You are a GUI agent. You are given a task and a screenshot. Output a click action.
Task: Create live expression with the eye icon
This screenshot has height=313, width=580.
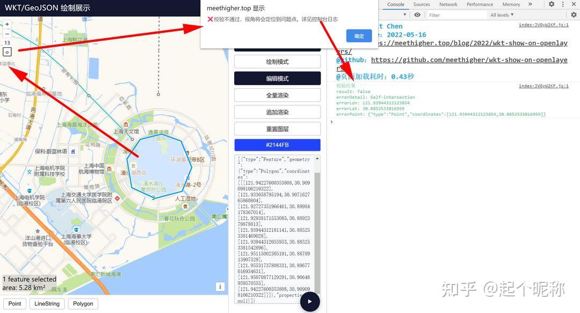click(x=418, y=15)
